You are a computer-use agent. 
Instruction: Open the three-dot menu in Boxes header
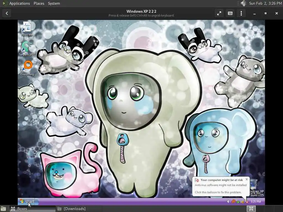click(x=241, y=13)
